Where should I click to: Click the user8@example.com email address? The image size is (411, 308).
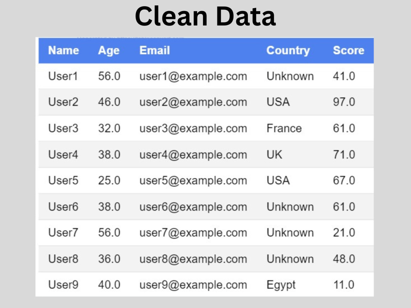pos(193,259)
